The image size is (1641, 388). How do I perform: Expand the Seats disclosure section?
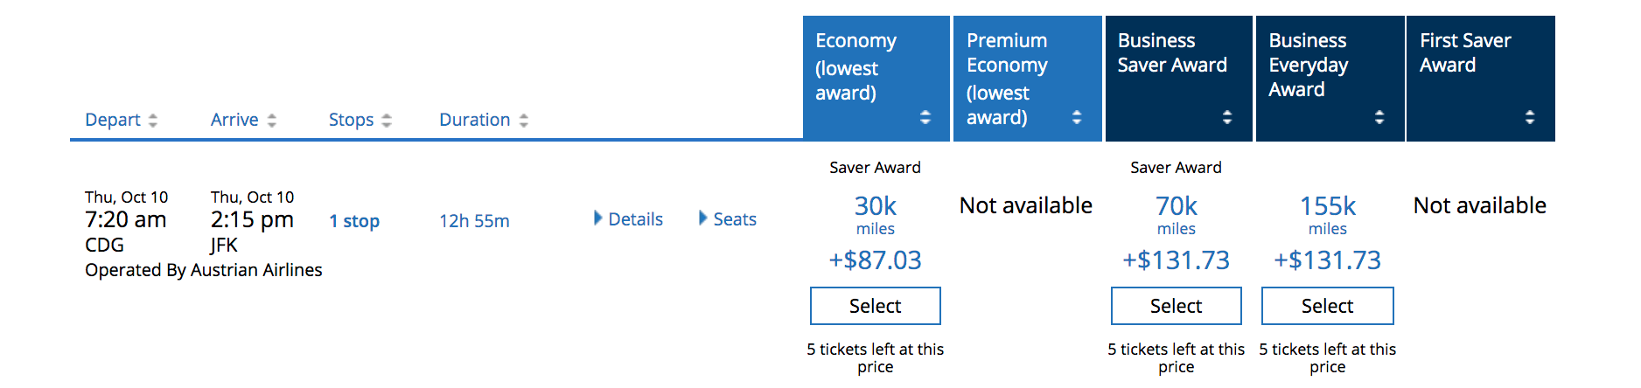[703, 218]
